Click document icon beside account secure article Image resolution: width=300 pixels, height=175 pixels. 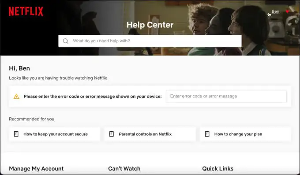16,134
